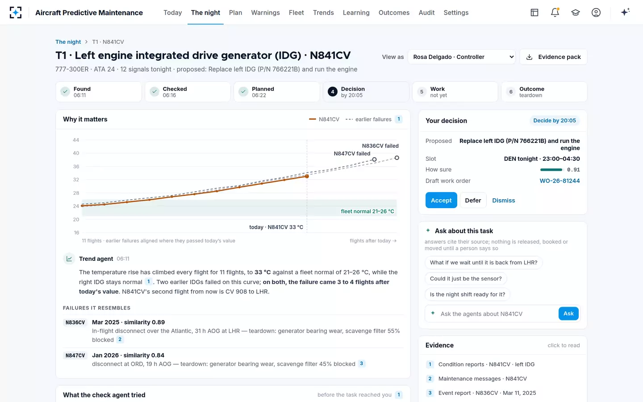The height and width of the screenshot is (402, 643).
Task: Open the sparkle assistant icon
Action: pyautogui.click(x=625, y=12)
